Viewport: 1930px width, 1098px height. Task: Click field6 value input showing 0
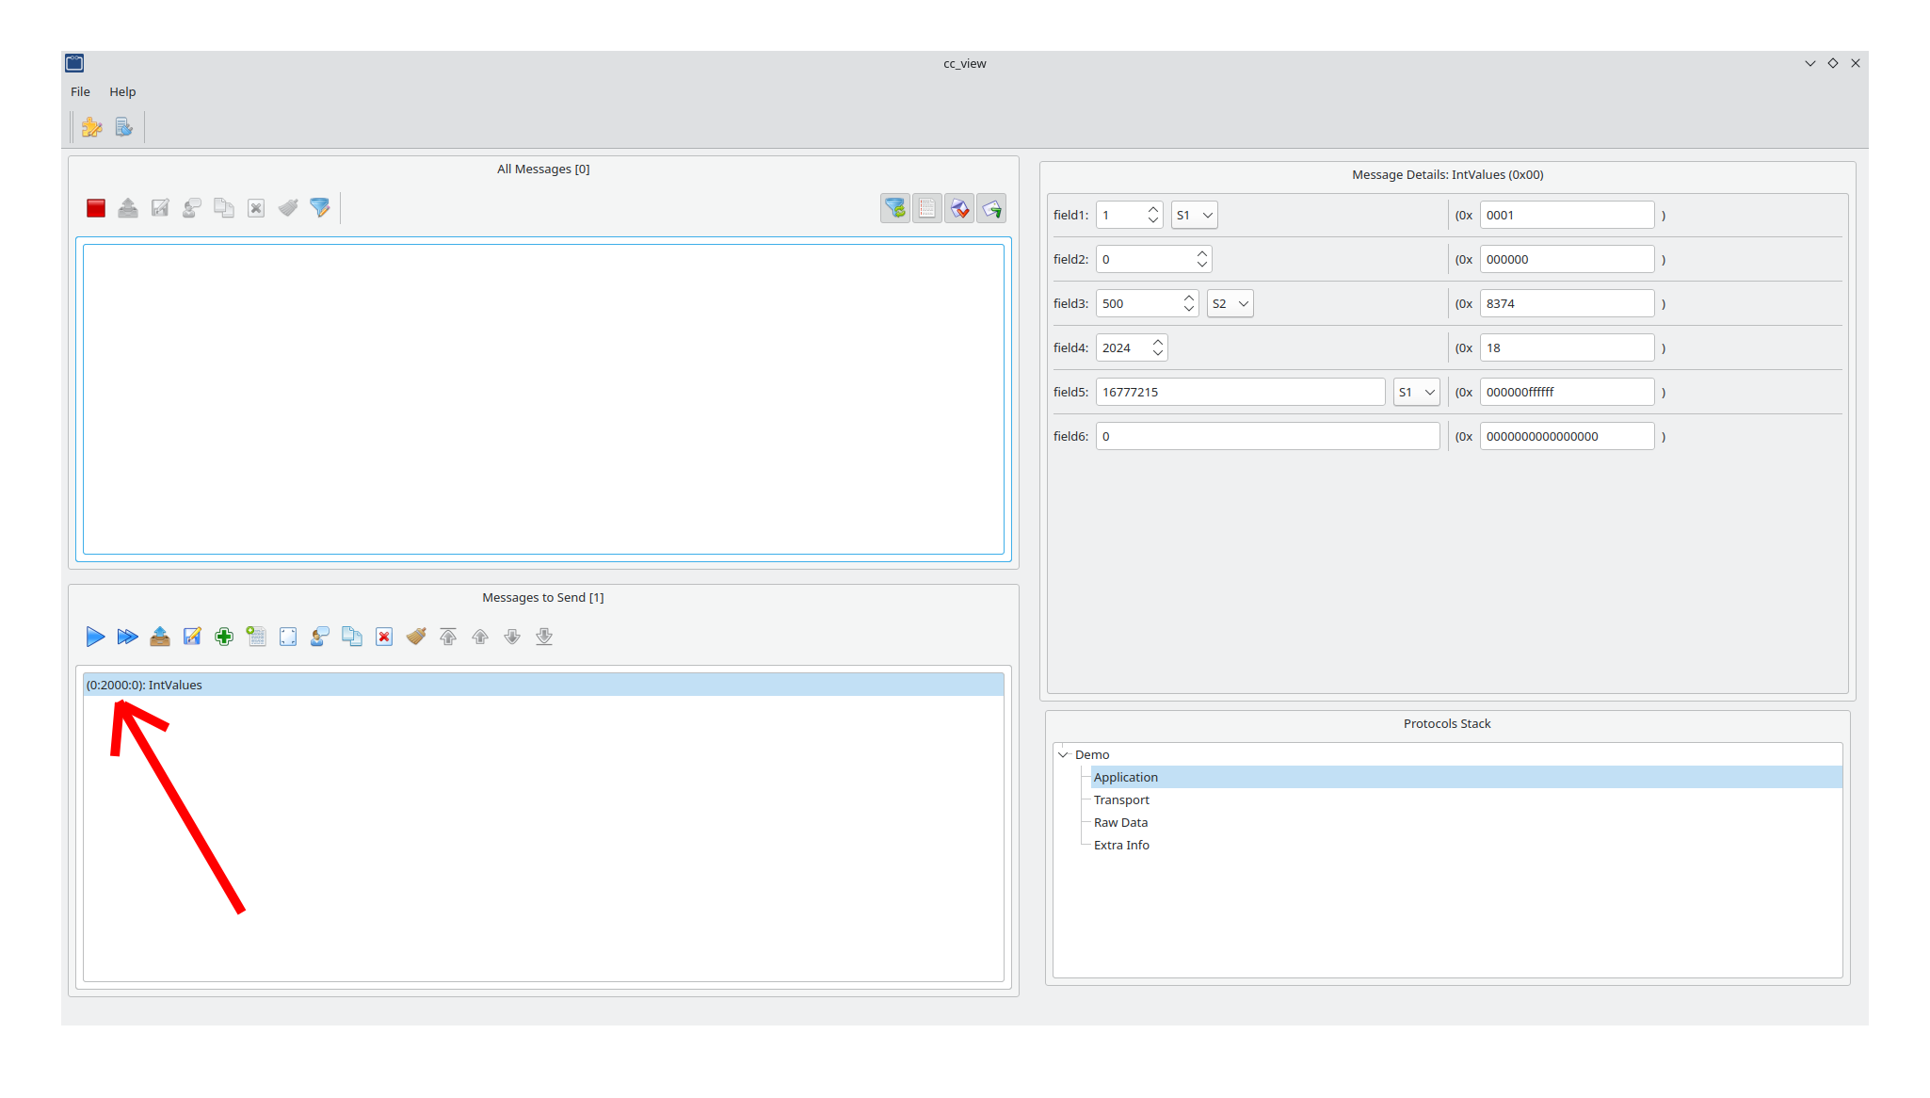(1267, 436)
